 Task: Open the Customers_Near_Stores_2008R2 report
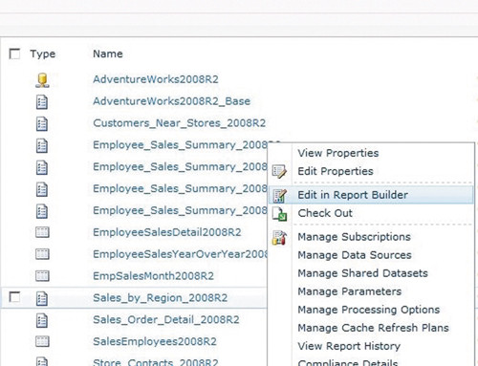coord(179,123)
